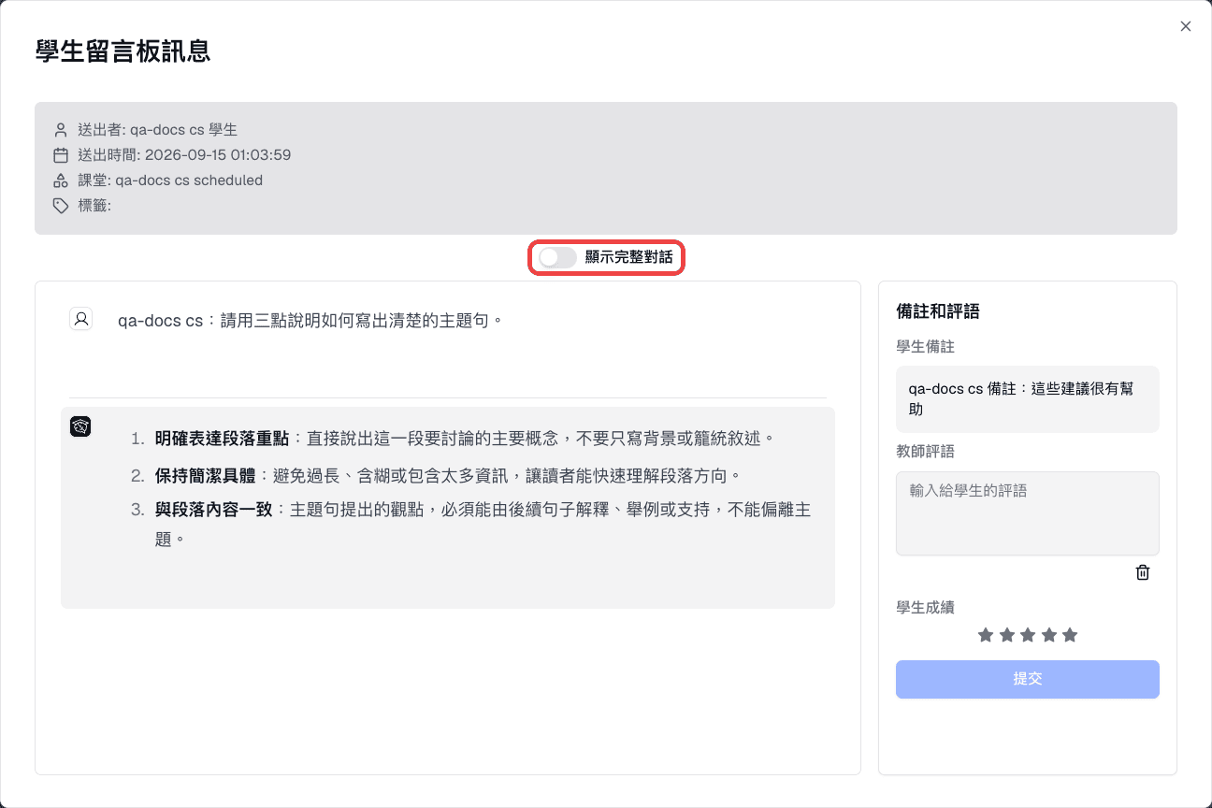Image resolution: width=1212 pixels, height=808 pixels.
Task: Submit with the 提交 button
Action: tap(1028, 679)
